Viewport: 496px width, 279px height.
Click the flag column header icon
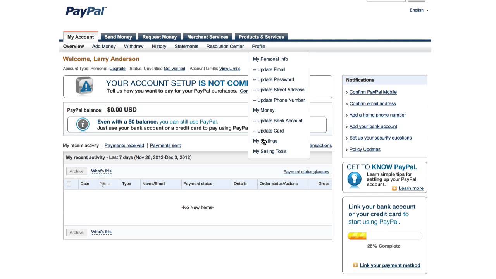103,184
